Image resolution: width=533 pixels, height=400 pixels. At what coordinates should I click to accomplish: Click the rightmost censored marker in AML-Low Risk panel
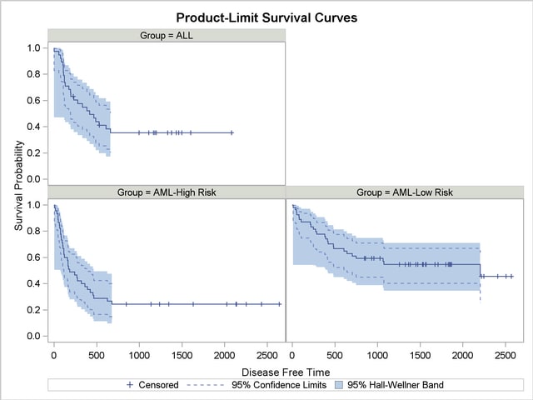(511, 276)
